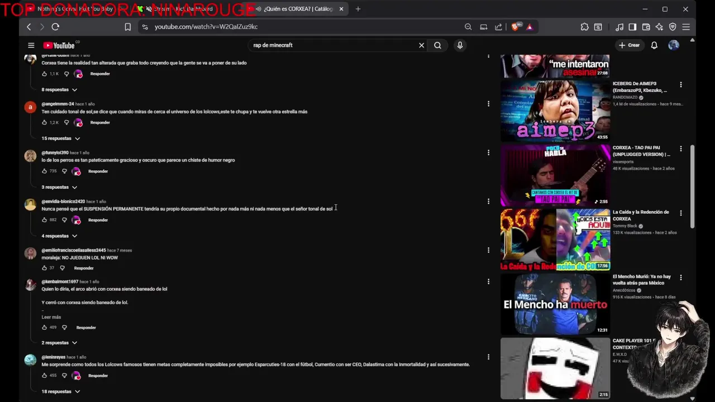Like the @angelmmm-24 comment
This screenshot has width=715, height=402.
(45, 122)
